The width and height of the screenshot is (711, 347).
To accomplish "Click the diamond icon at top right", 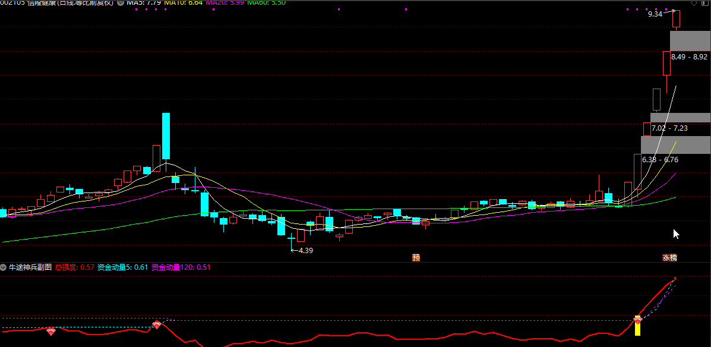I will (x=694, y=3).
